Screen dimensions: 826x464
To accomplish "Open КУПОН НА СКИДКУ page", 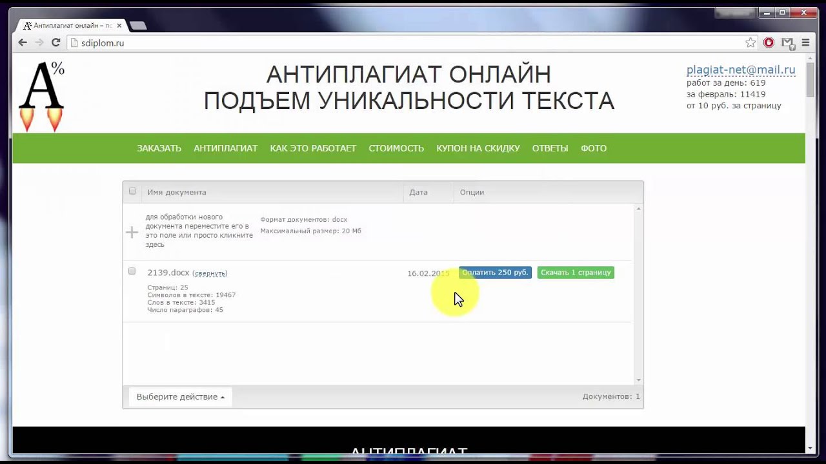I will (x=478, y=148).
